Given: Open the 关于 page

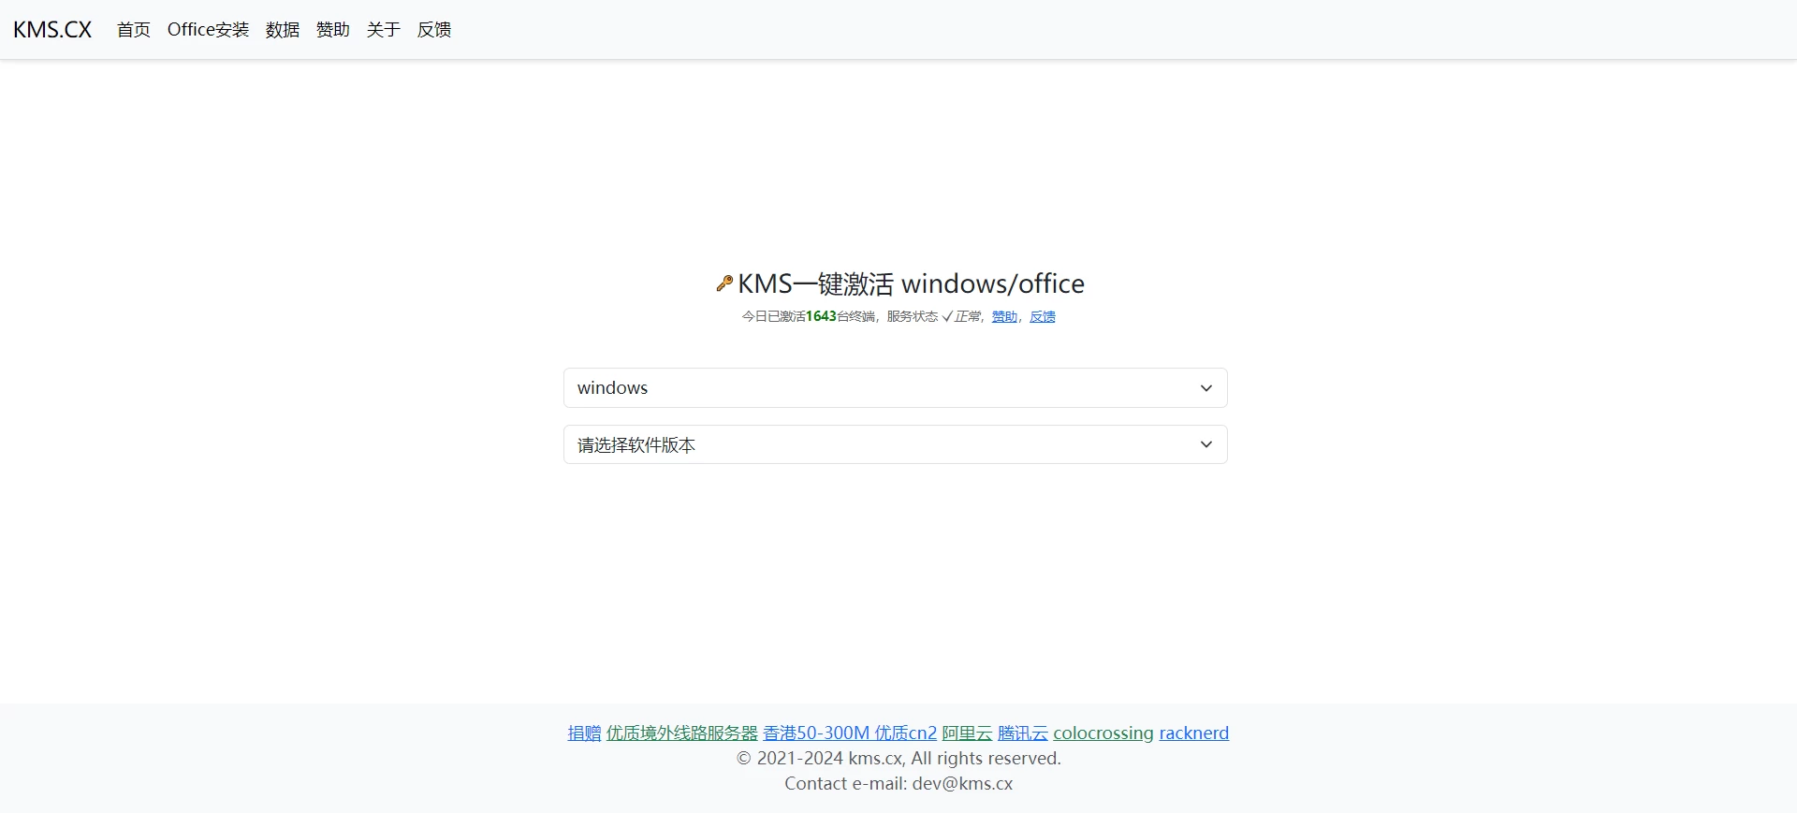Looking at the screenshot, I should point(384,30).
